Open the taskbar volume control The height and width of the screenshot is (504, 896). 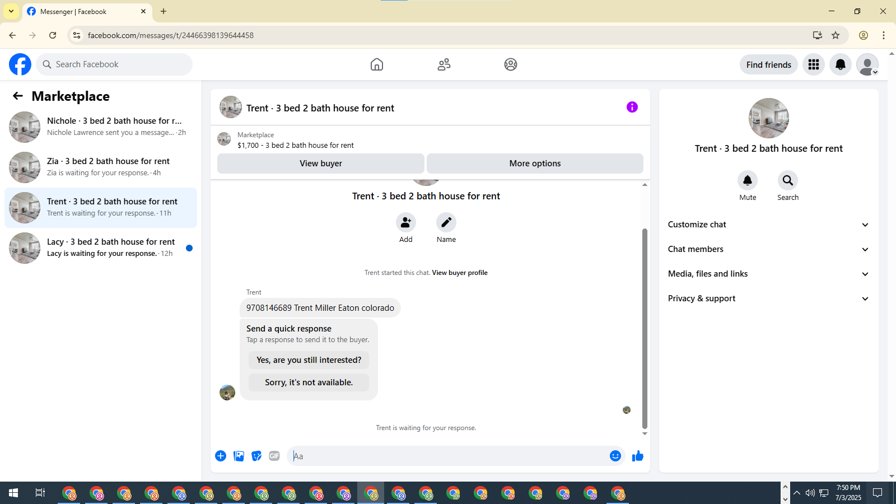pos(810,493)
